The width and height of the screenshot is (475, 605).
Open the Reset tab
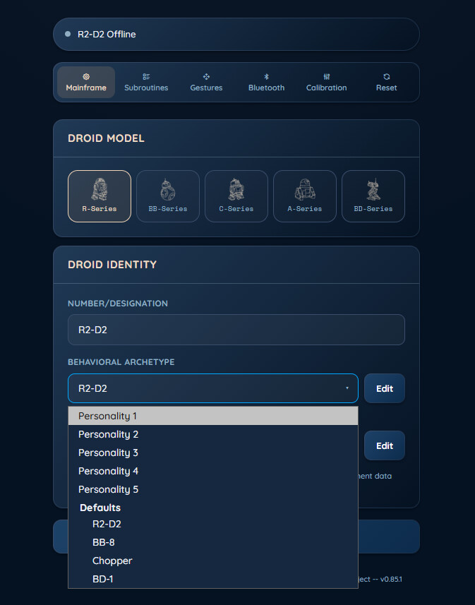click(386, 82)
